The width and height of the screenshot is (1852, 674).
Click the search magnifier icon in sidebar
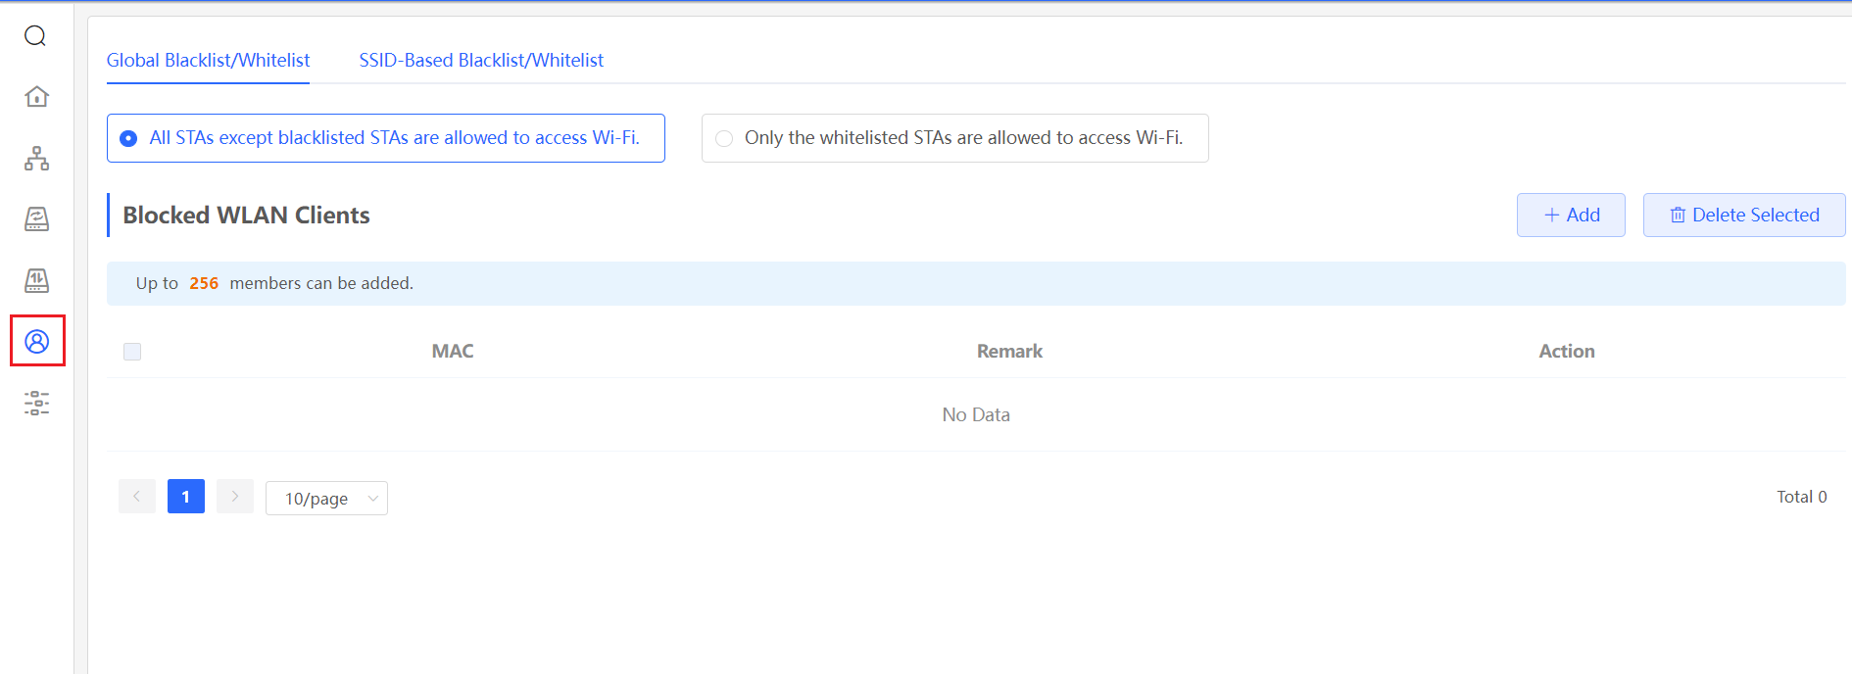tap(35, 36)
